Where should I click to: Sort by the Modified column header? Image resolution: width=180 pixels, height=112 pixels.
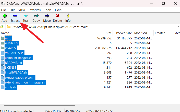[x=143, y=33]
